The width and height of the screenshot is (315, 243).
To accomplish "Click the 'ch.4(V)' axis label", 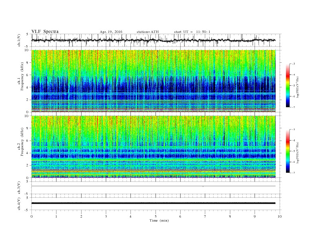I will coord(19,204).
